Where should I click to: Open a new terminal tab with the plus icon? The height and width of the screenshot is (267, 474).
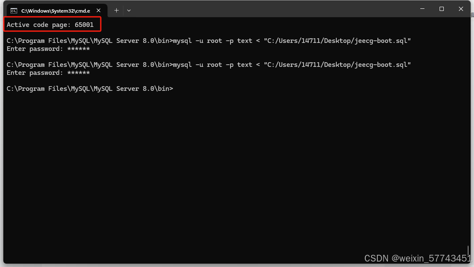pyautogui.click(x=116, y=11)
